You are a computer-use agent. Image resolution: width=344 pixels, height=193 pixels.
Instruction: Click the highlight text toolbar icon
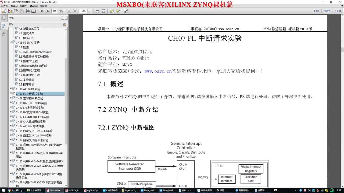point(117,11)
